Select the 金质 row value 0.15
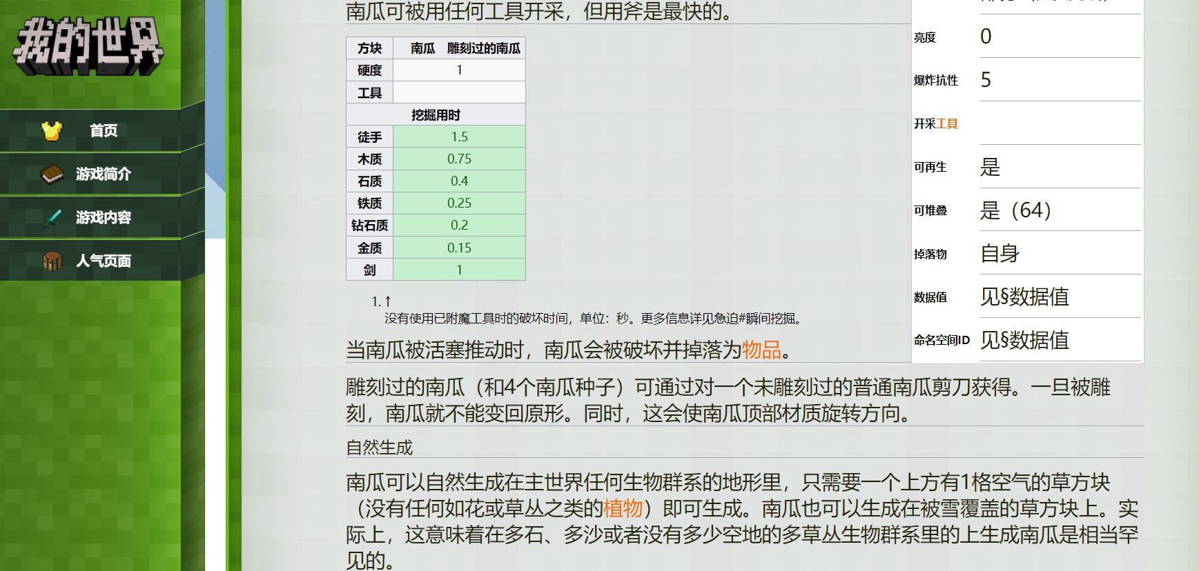Screen dimensions: 1199x571 coord(459,248)
